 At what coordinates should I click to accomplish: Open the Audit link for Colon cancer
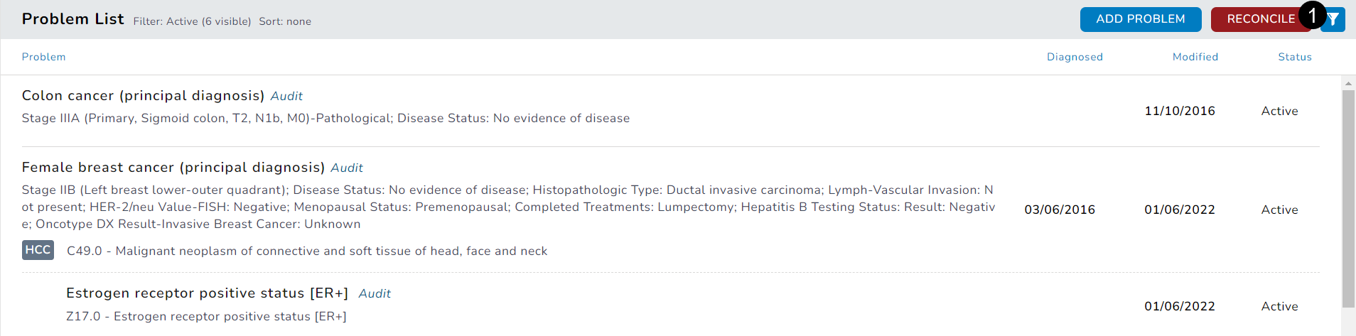point(286,96)
